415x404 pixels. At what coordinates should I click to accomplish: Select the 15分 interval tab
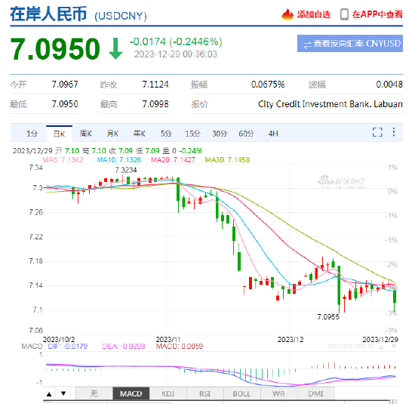pyautogui.click(x=192, y=134)
